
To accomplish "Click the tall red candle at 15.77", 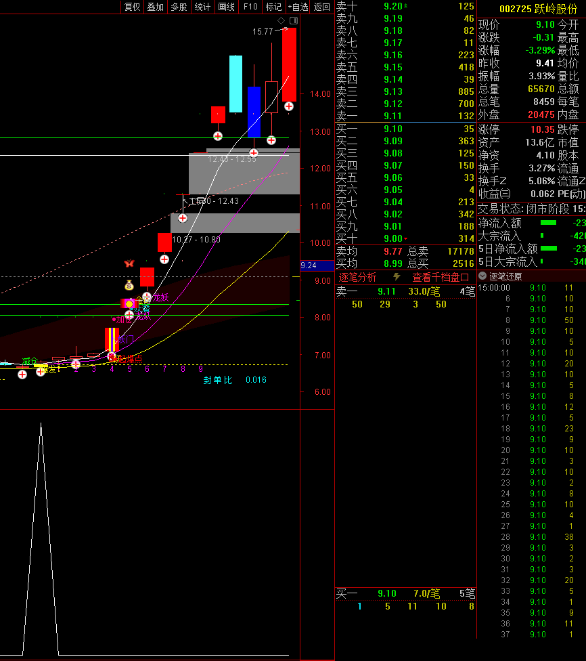I will coord(289,65).
